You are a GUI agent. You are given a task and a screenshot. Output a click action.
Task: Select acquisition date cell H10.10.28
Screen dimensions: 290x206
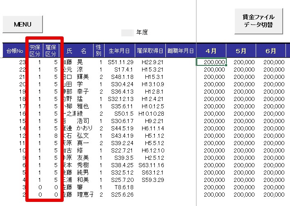[x=151, y=114]
